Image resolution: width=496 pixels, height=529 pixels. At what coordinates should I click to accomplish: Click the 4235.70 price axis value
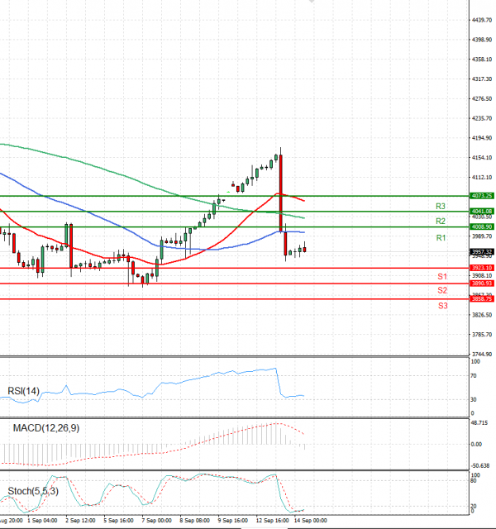click(482, 118)
